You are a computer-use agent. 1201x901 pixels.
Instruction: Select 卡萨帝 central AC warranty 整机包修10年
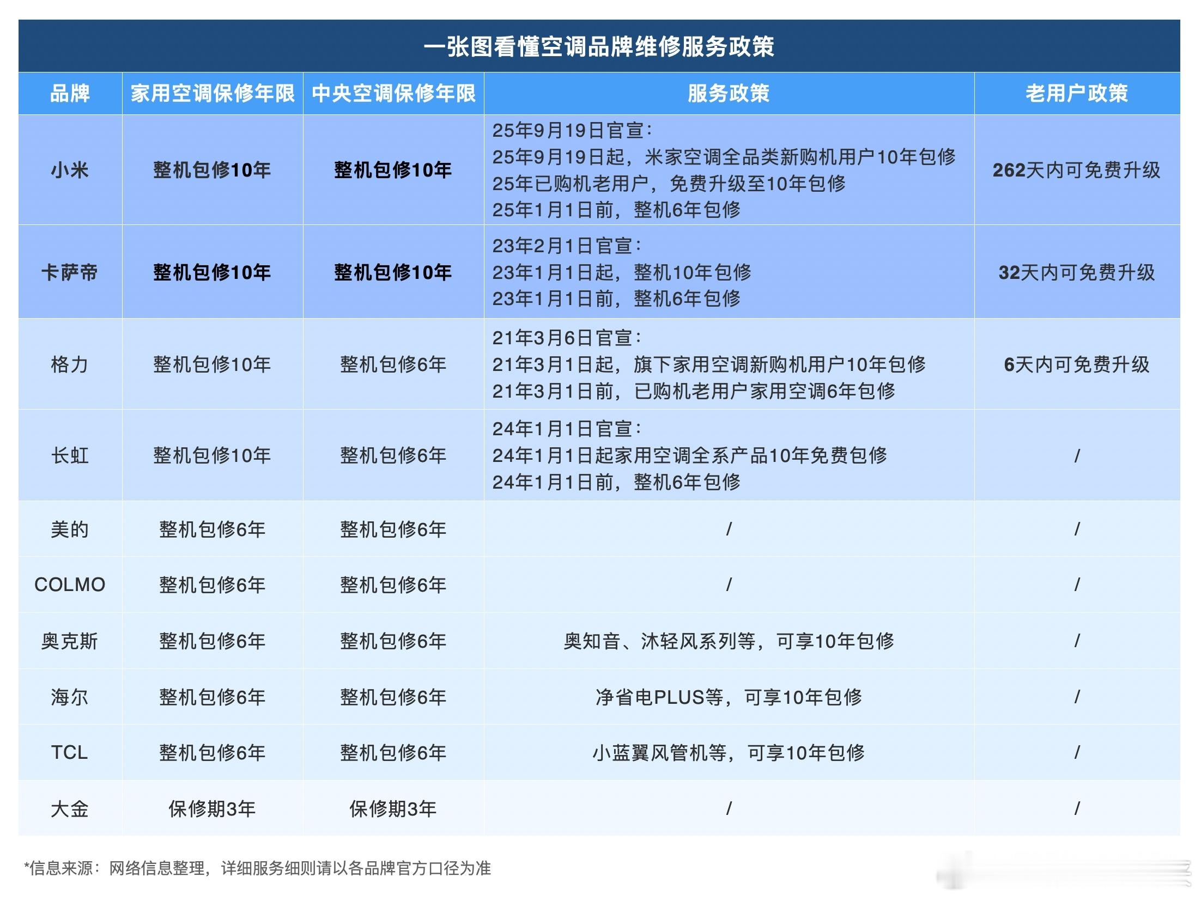tap(393, 272)
